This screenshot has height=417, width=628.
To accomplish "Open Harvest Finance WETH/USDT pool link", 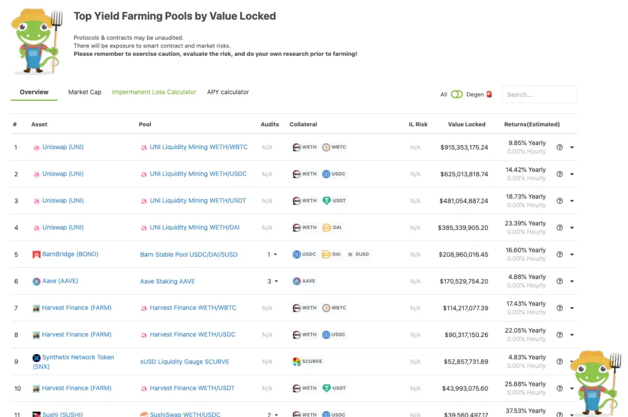I will pos(193,388).
